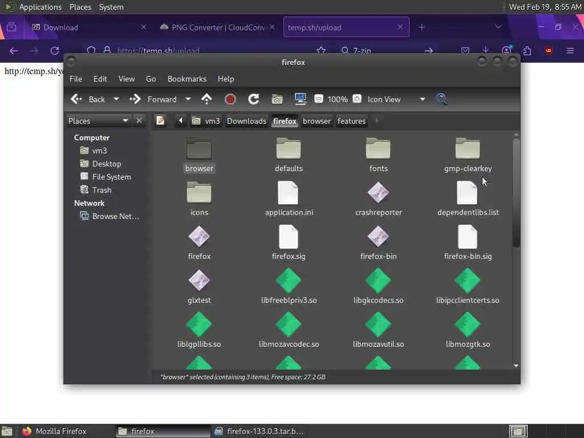Select the libfreeblpriv3.so library icon
Viewport: 584px width, 438px height.
click(x=289, y=281)
